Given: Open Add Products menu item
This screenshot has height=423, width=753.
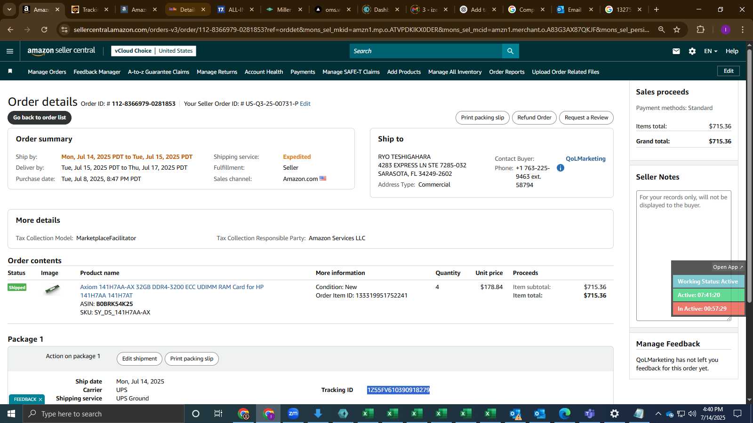Looking at the screenshot, I should 404,72.
